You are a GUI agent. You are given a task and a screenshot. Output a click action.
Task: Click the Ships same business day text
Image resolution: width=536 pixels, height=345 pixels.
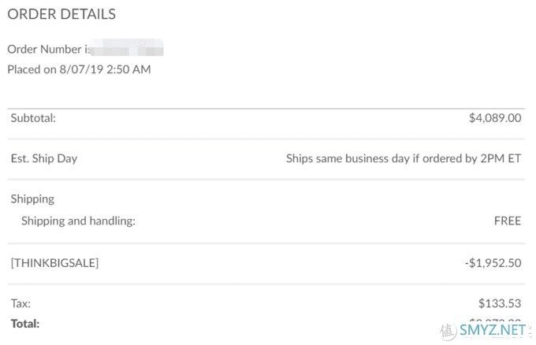click(x=404, y=158)
